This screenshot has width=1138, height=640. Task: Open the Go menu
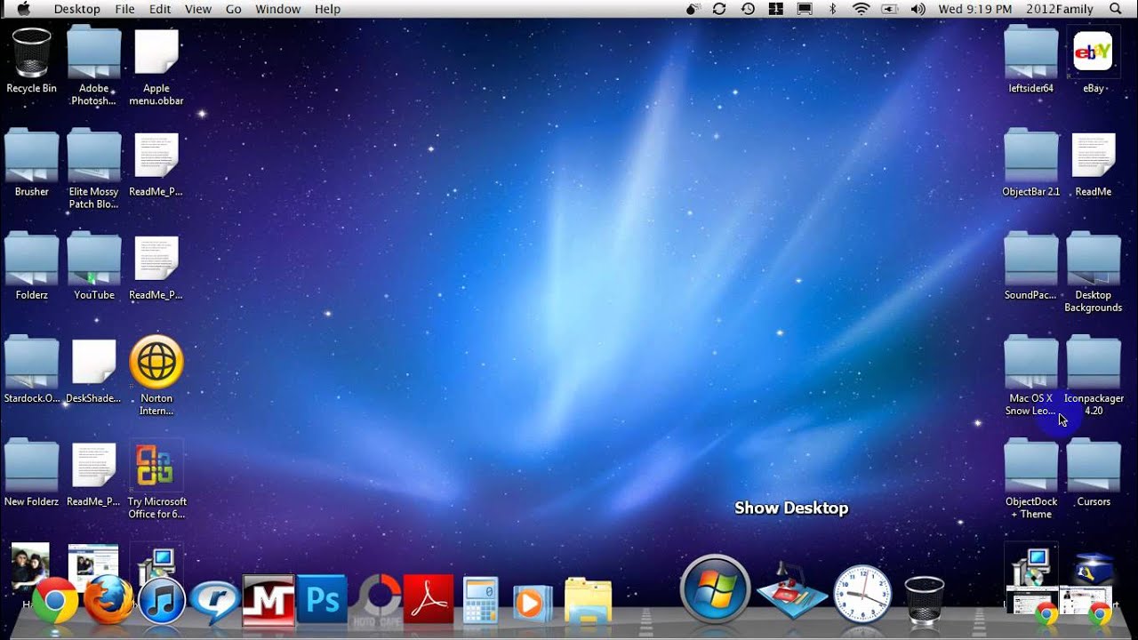[234, 9]
